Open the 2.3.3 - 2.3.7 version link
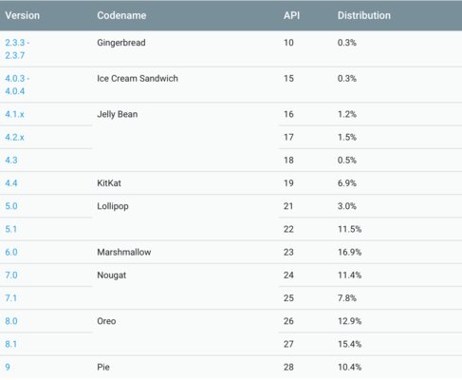Viewport: 462px width, 380px height. coord(17,49)
